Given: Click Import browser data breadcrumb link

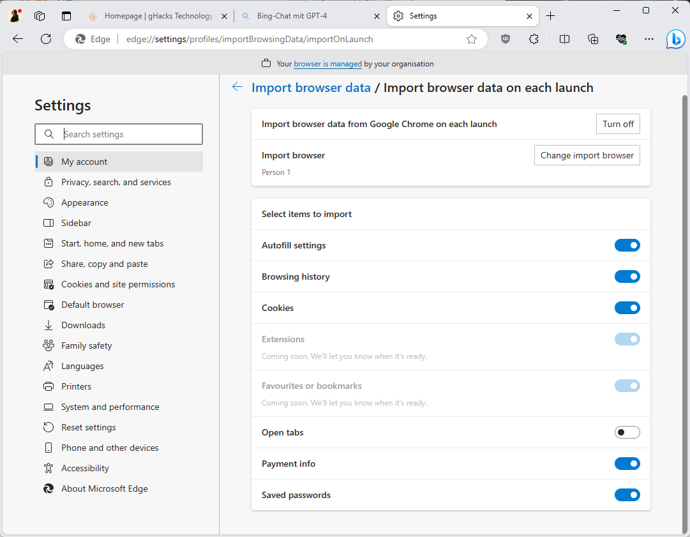Looking at the screenshot, I should [311, 87].
